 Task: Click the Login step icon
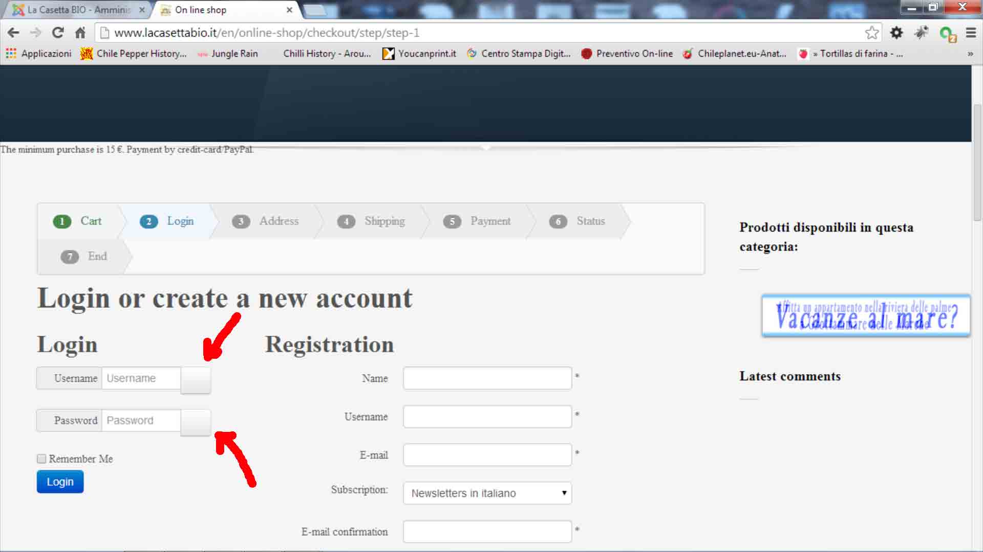148,221
